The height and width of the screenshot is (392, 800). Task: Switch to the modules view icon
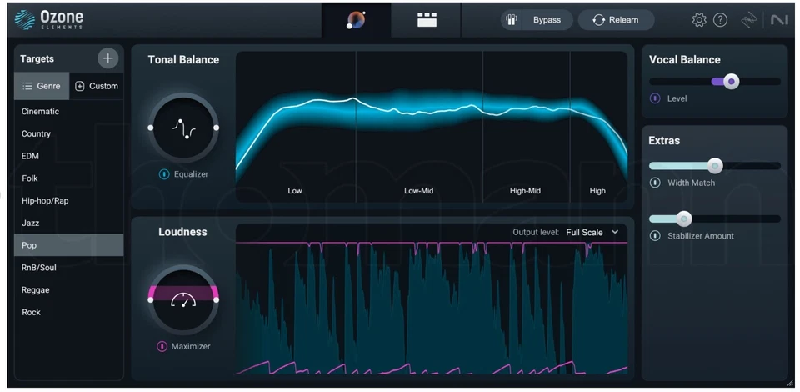[427, 20]
